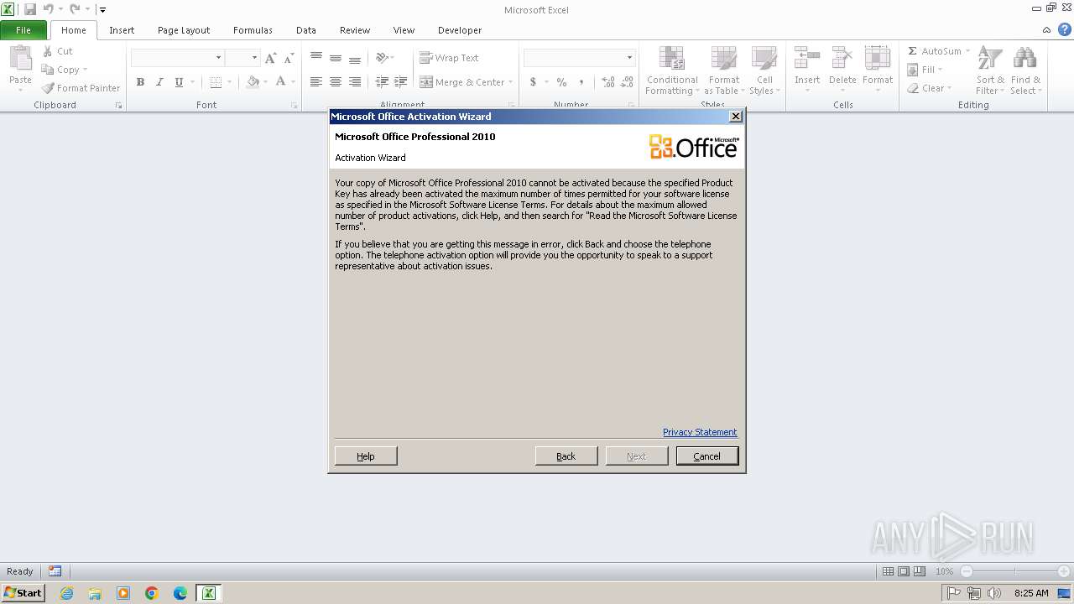Click the Percent Style icon
1074x604 pixels.
pyautogui.click(x=561, y=82)
